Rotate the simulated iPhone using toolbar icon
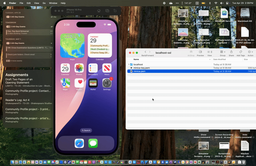 pyautogui.click(x=115, y=11)
